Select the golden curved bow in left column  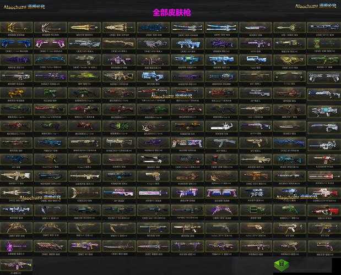16,226
